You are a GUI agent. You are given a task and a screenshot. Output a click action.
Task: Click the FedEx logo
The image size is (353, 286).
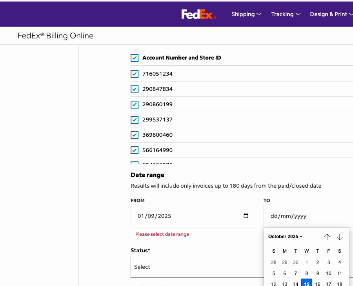point(198,14)
